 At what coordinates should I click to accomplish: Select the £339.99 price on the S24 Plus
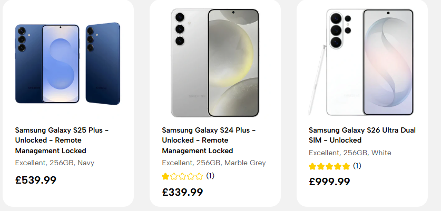click(182, 192)
